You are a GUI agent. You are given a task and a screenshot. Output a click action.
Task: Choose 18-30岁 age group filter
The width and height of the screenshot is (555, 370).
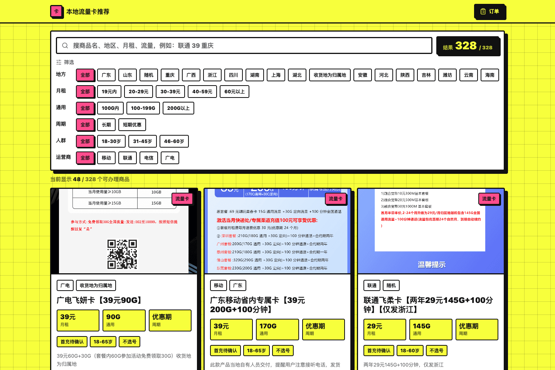pyautogui.click(x=111, y=141)
